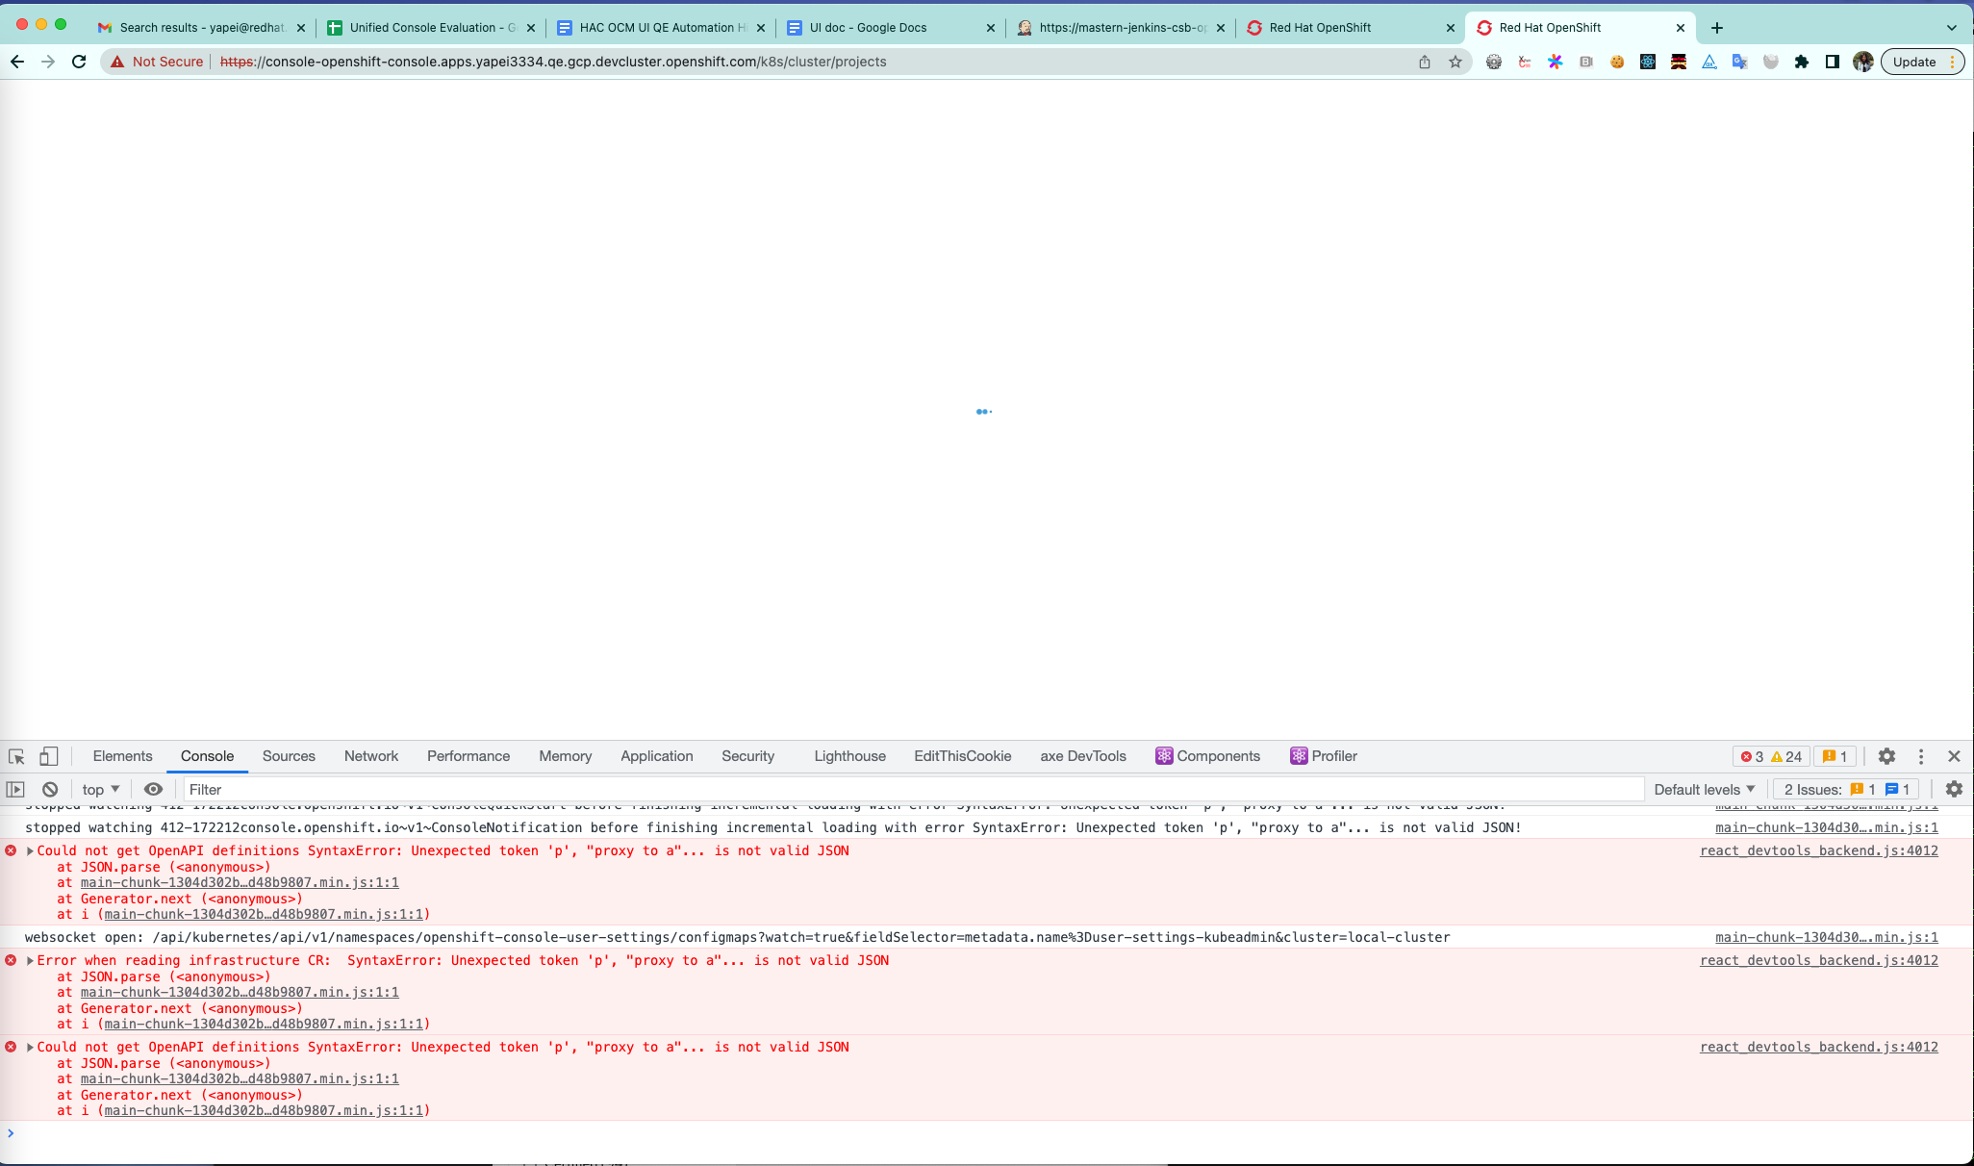Clear console with the block icon

click(x=50, y=789)
